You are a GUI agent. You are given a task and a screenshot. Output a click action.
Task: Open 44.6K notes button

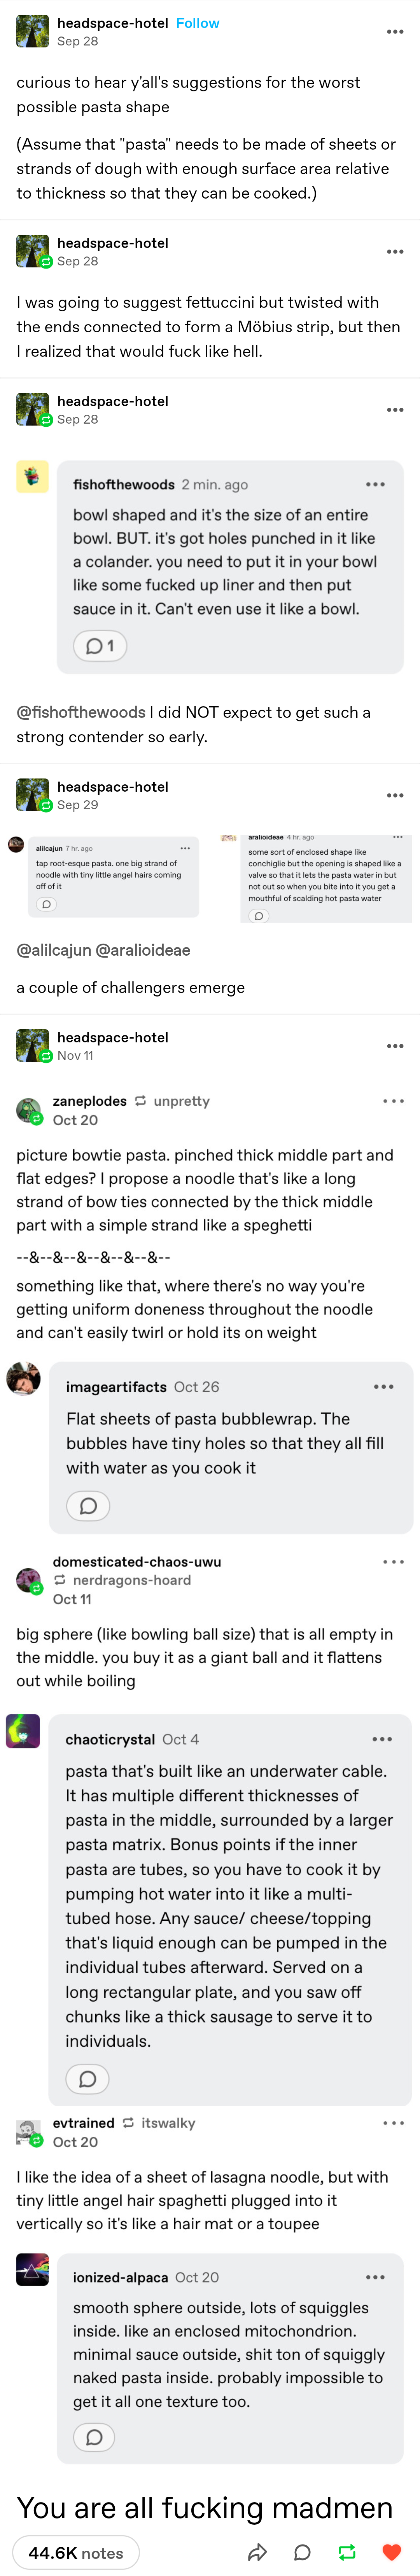pyautogui.click(x=76, y=2552)
